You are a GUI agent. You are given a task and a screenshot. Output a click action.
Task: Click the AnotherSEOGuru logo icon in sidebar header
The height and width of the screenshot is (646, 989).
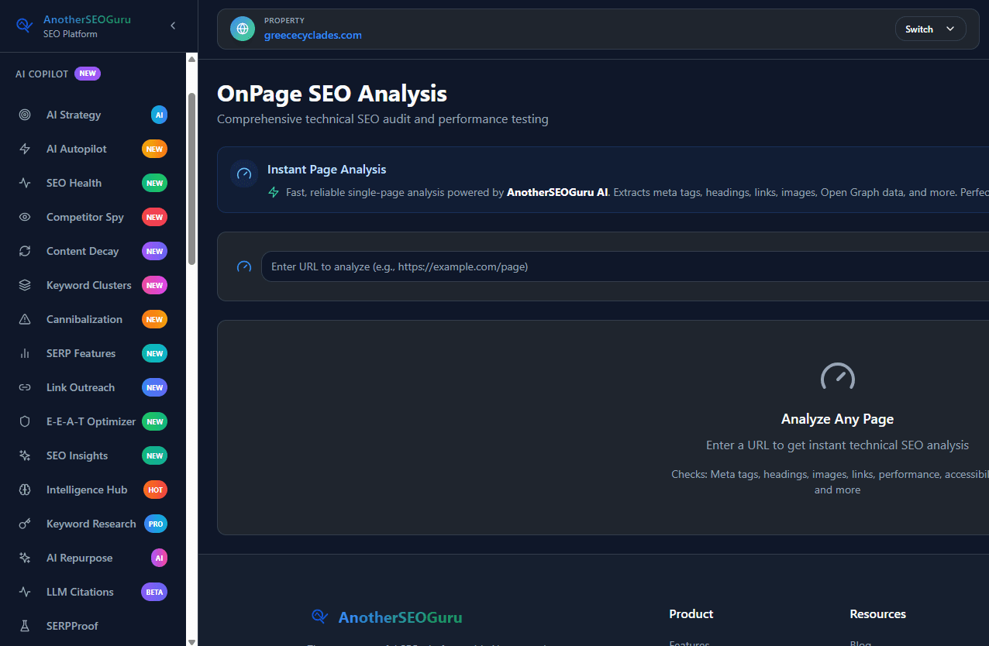click(25, 26)
